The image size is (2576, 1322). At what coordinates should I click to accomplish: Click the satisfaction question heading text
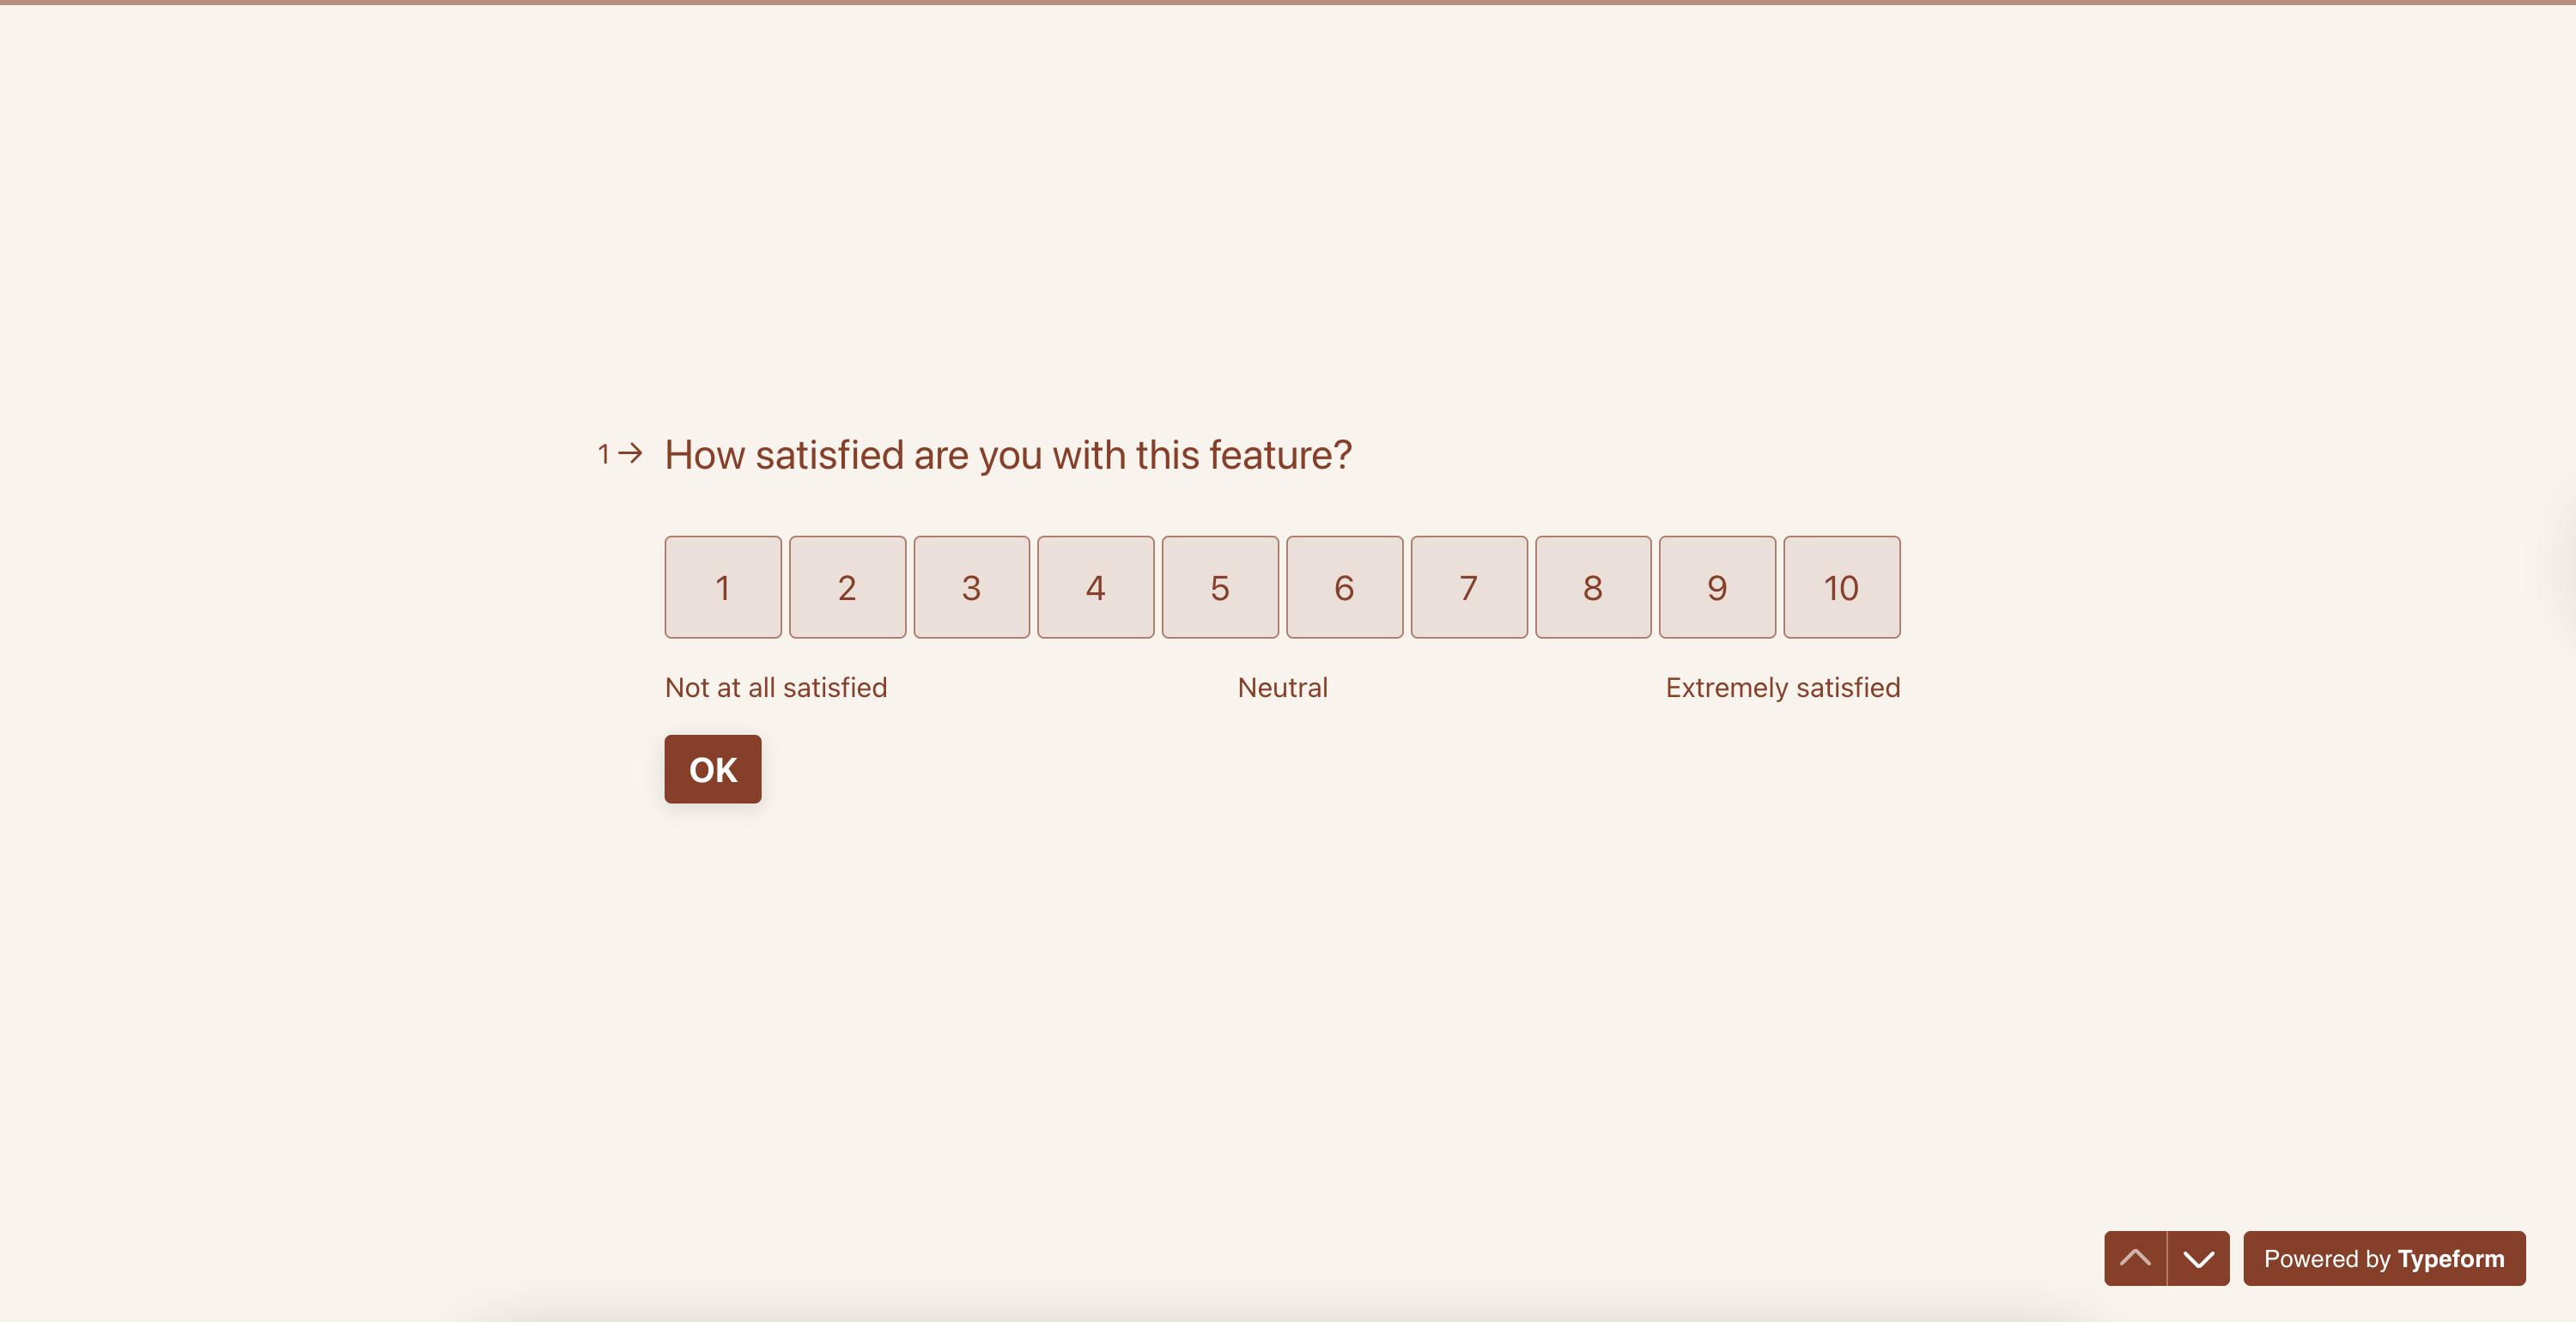pos(1008,455)
